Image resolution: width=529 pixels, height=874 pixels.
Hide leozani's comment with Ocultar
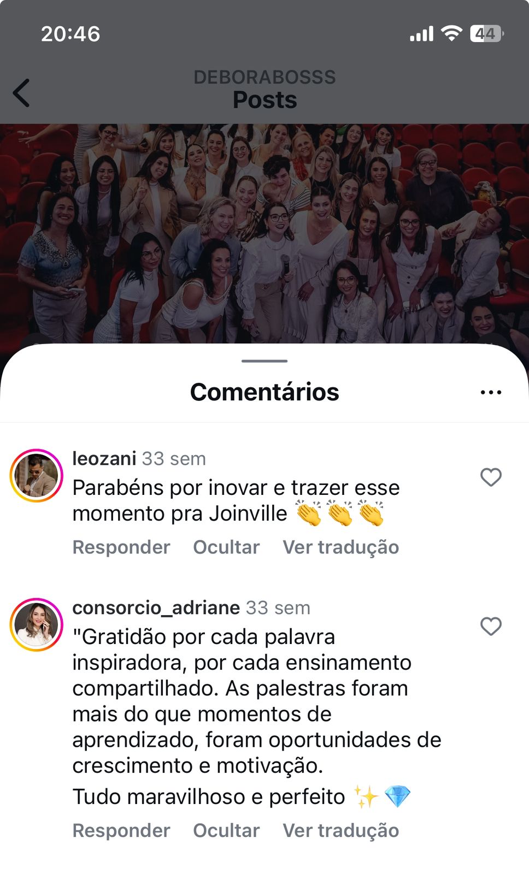[x=226, y=547]
